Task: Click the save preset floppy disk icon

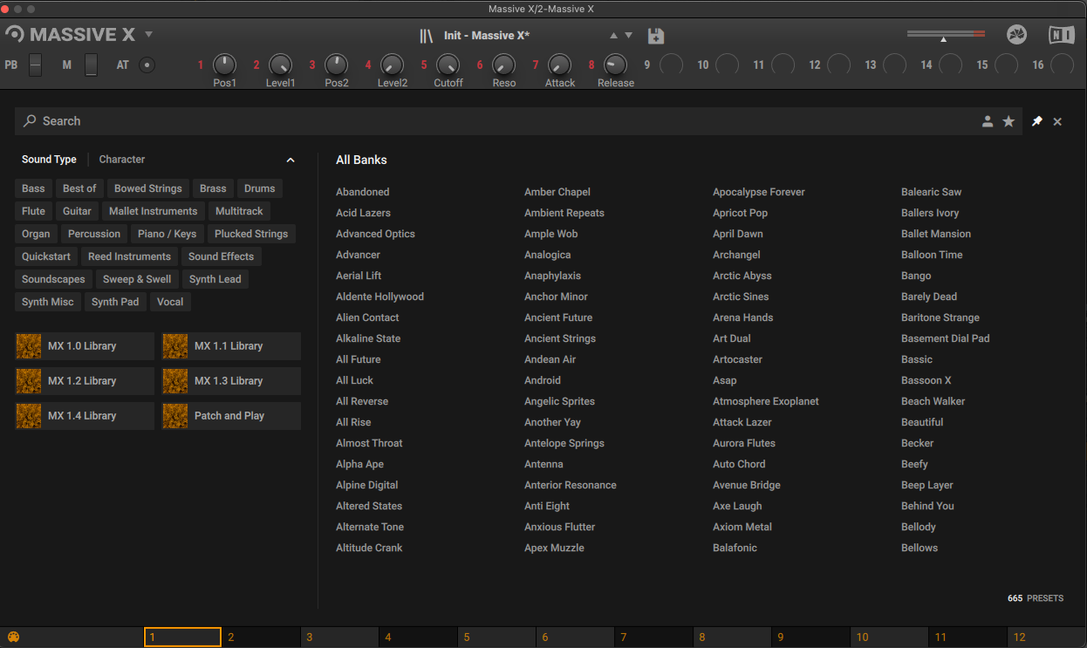Action: 656,36
